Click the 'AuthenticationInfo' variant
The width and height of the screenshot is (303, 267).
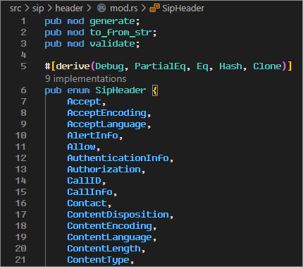[118, 158]
